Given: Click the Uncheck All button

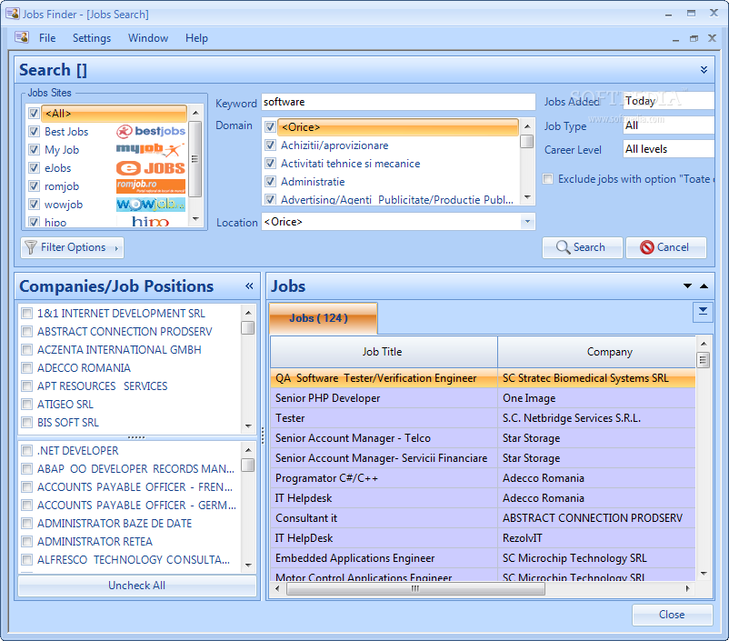Looking at the screenshot, I should point(136,586).
